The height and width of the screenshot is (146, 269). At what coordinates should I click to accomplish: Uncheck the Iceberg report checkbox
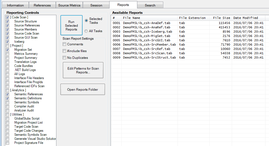point(8,42)
